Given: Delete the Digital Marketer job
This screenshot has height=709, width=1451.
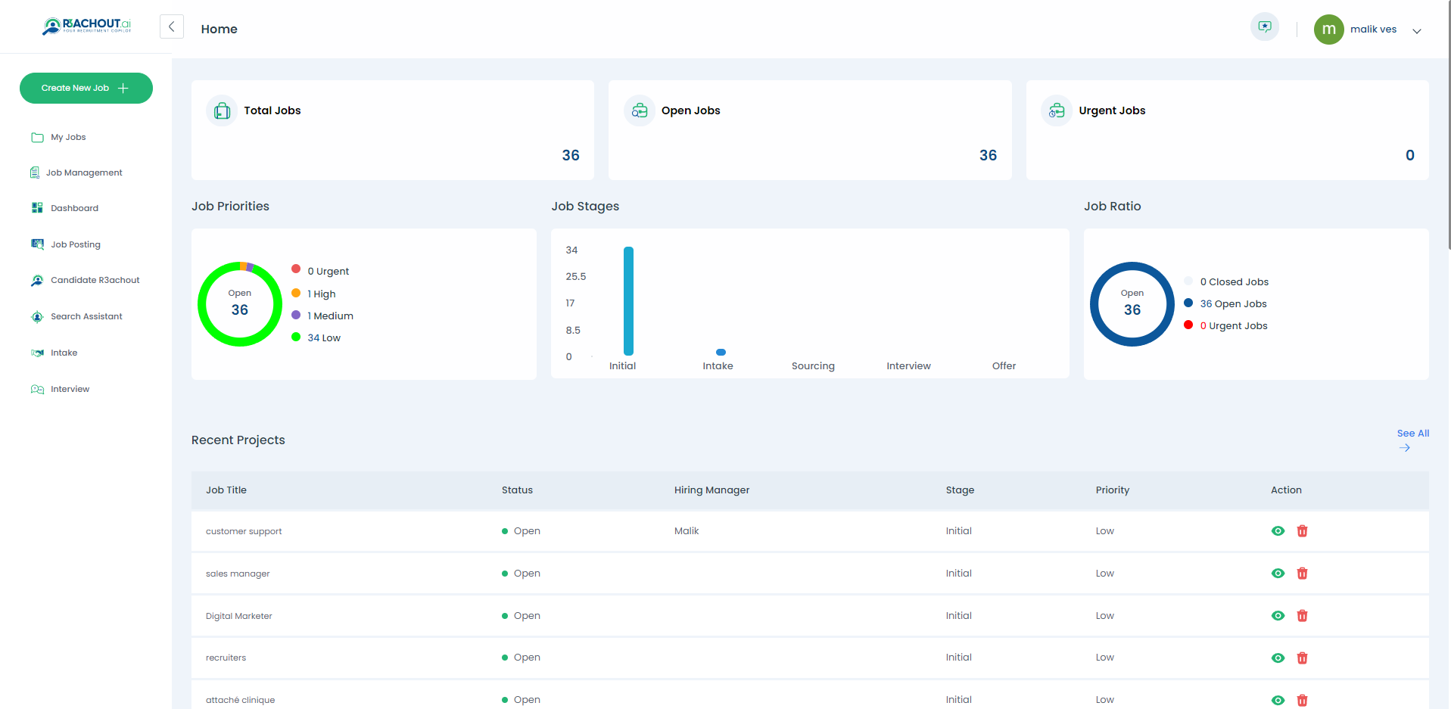Looking at the screenshot, I should pyautogui.click(x=1302, y=616).
